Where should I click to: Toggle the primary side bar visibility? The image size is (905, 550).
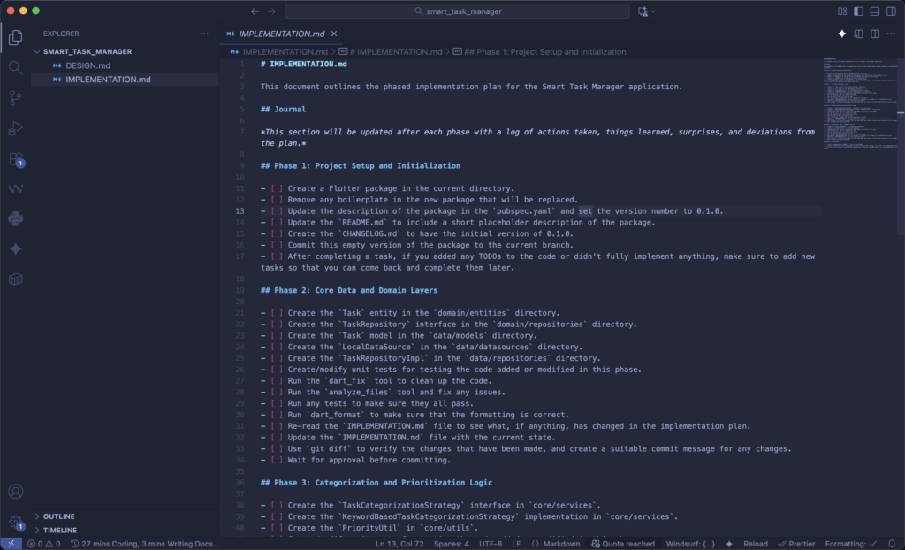point(857,11)
